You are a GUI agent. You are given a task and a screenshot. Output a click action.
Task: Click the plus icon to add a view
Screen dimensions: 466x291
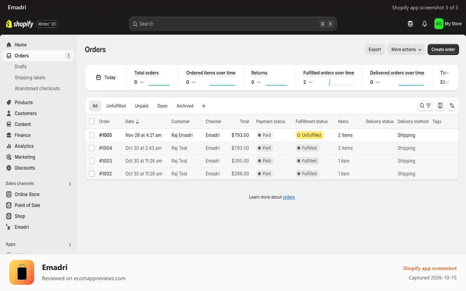pos(203,106)
